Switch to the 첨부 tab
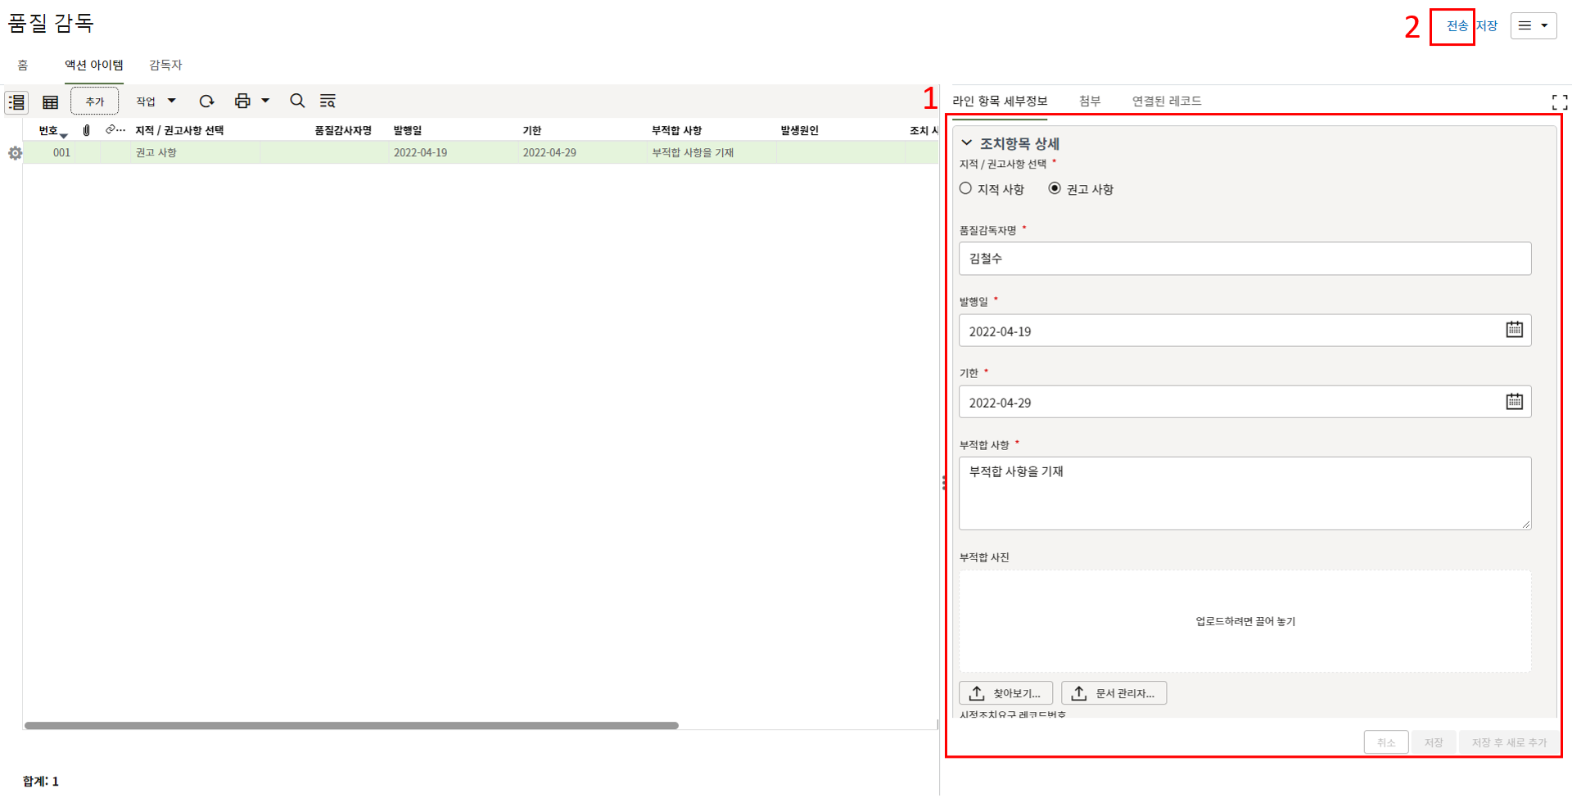This screenshot has height=802, width=1572. pos(1089,101)
